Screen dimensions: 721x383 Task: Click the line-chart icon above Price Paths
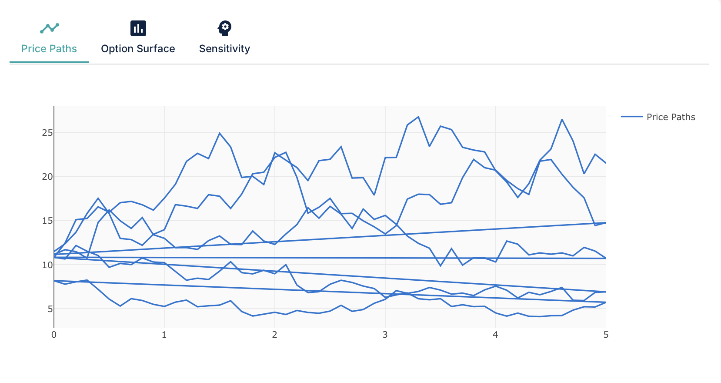(50, 28)
